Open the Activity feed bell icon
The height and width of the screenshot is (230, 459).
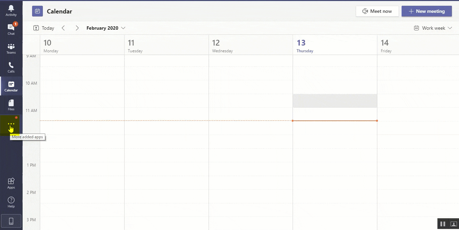click(x=11, y=10)
